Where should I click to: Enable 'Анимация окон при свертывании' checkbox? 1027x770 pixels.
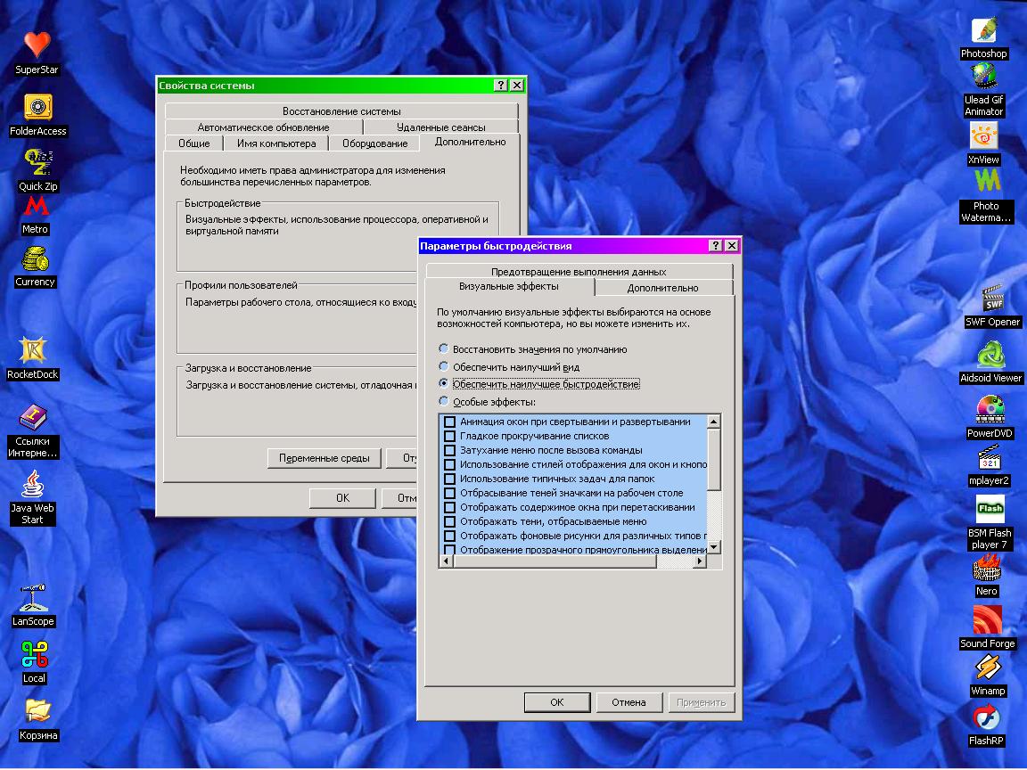point(450,422)
